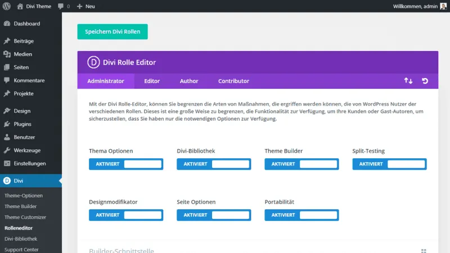Toggle Thema Optionen switch

(x=126, y=164)
